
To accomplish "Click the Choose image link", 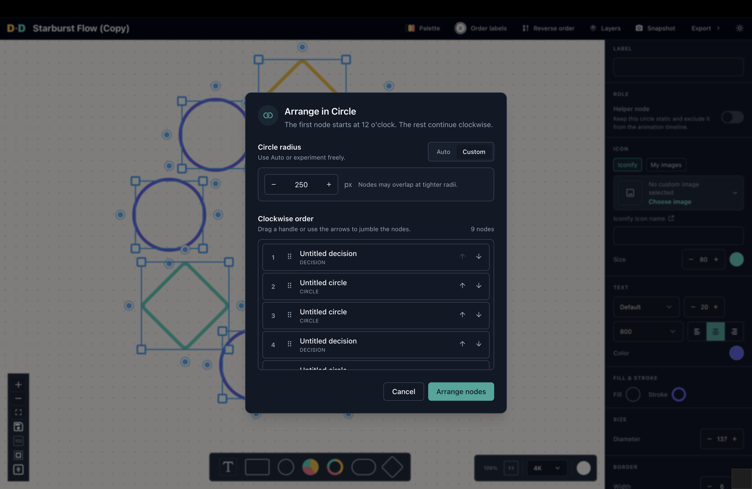I will (x=670, y=202).
